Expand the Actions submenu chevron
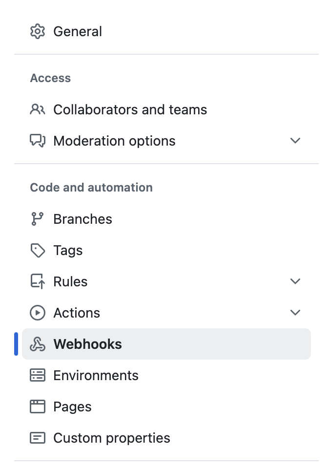Image resolution: width=328 pixels, height=471 pixels. pos(295,313)
